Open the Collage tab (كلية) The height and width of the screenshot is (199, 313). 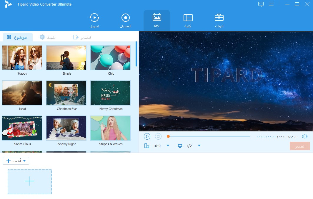188,21
